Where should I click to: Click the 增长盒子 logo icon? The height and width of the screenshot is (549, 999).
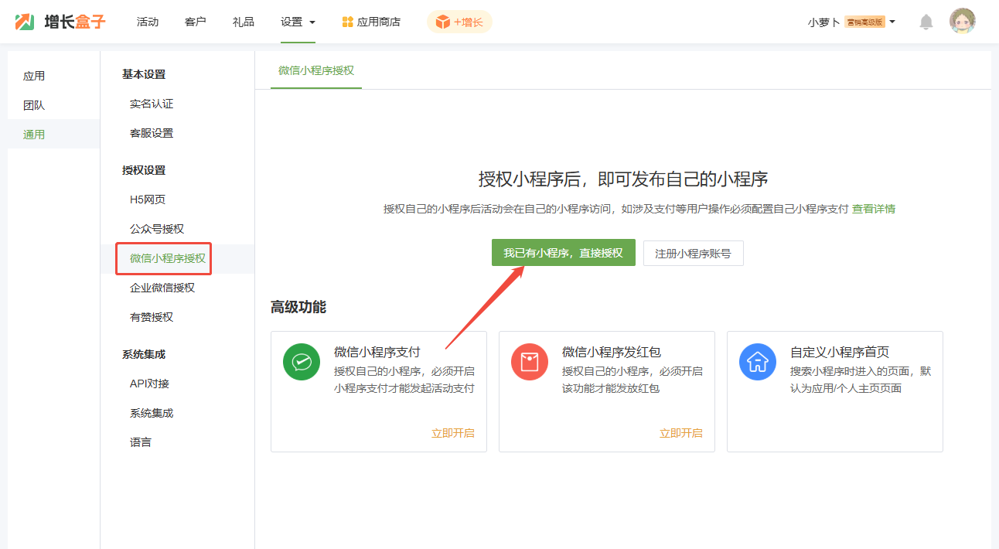25,22
